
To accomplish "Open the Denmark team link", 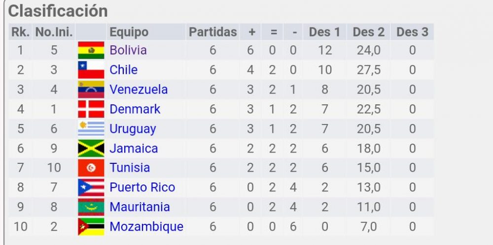I will (135, 109).
